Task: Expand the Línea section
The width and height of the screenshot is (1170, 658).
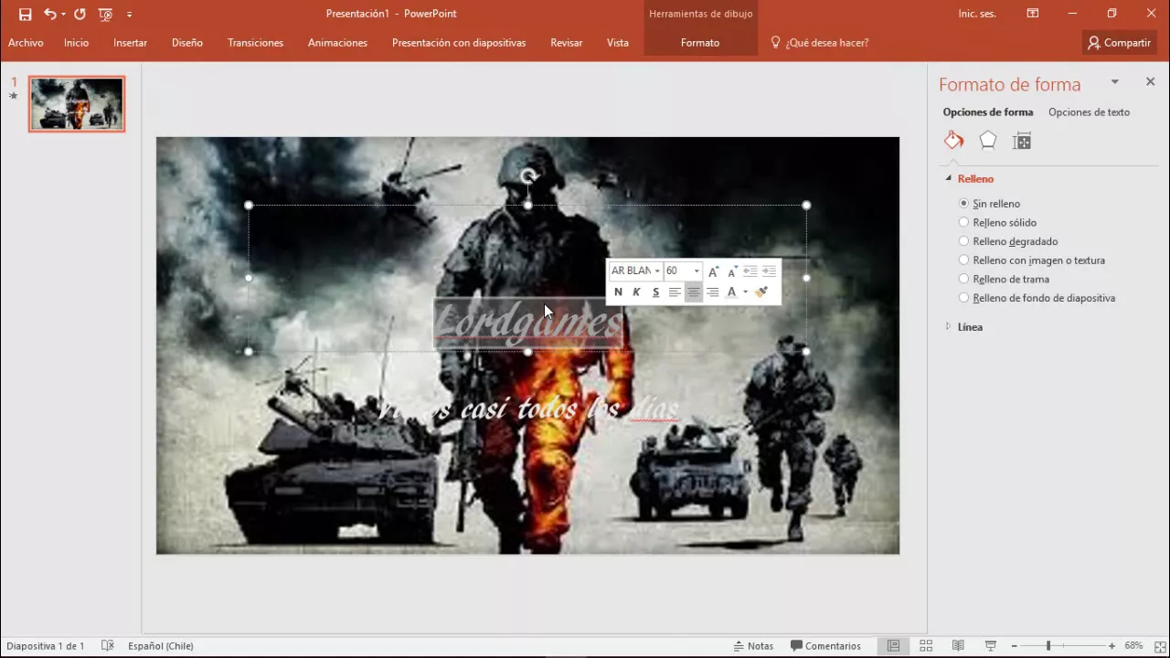Action: (948, 326)
